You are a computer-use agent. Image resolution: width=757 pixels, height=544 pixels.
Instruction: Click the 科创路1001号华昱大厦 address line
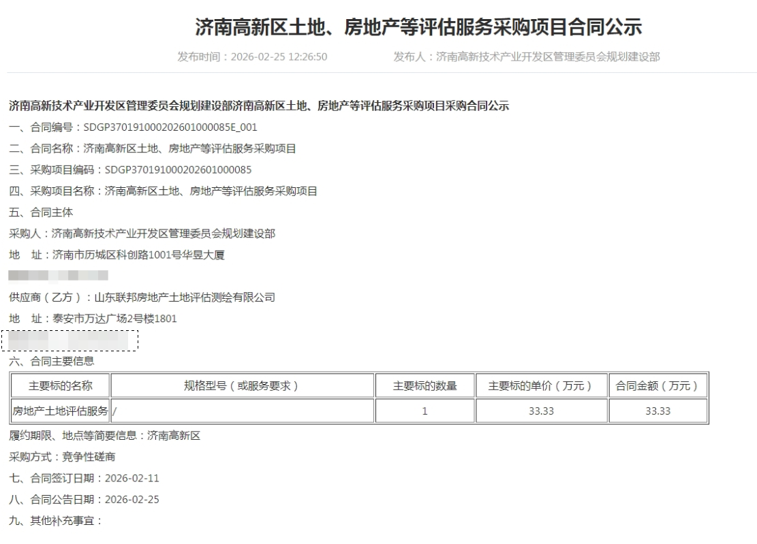(x=117, y=255)
